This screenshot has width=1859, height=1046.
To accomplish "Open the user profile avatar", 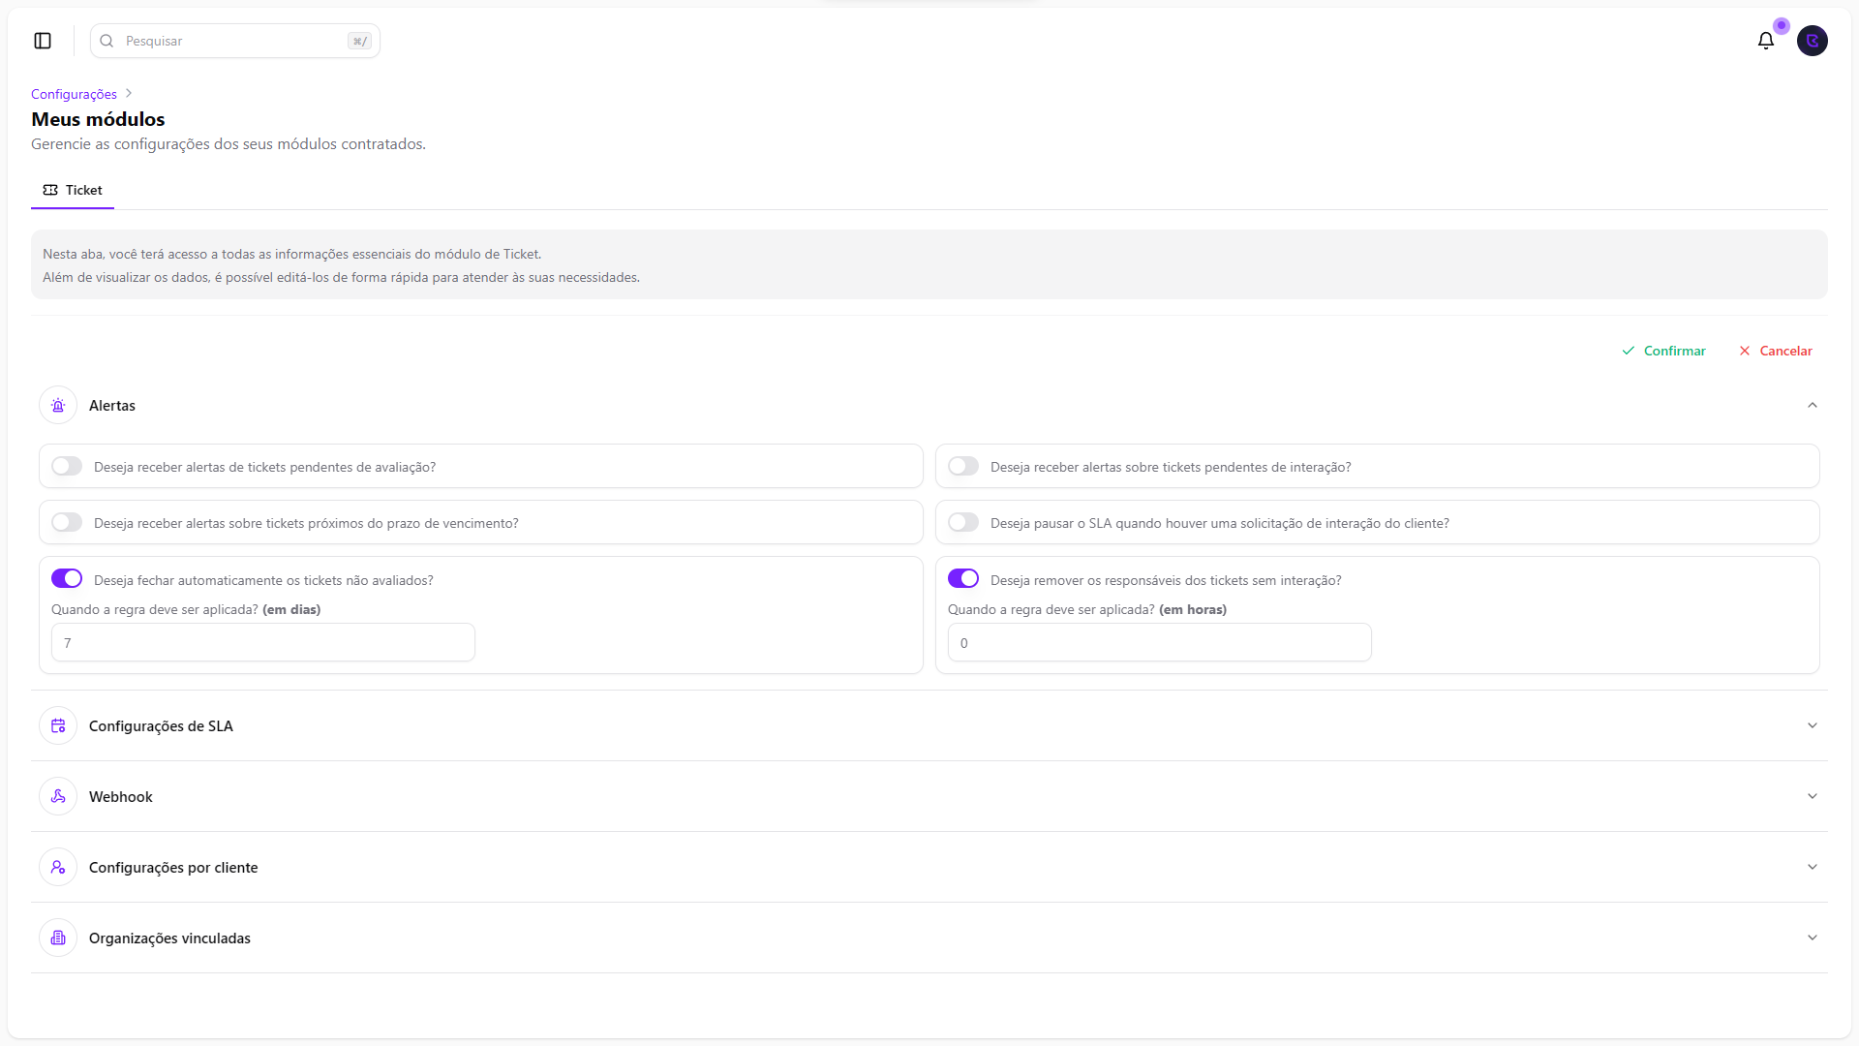I will pos(1812,41).
